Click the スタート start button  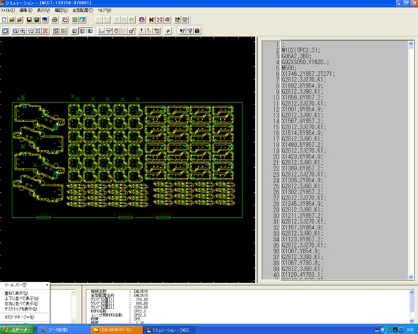pyautogui.click(x=17, y=330)
